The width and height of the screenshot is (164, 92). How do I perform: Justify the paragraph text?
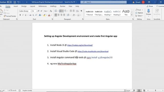[64, 15]
